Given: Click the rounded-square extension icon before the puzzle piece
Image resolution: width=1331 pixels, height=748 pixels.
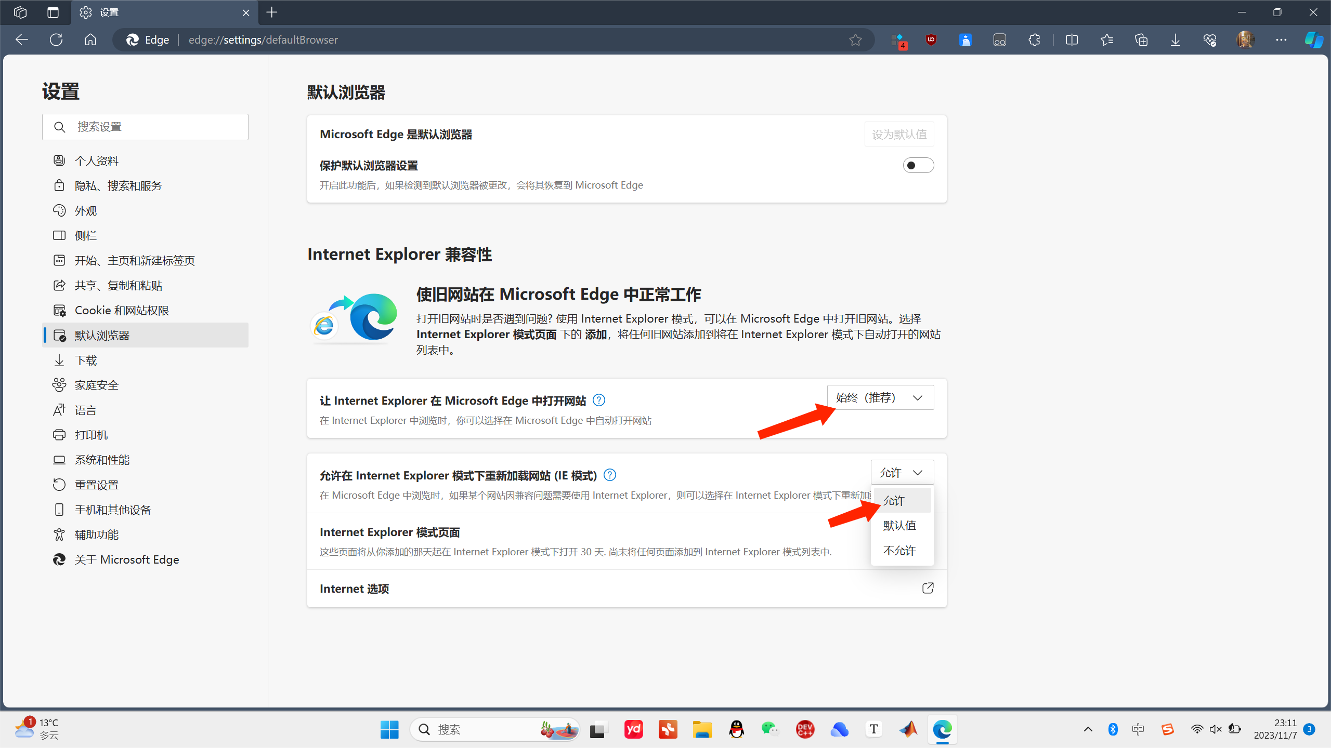Looking at the screenshot, I should pyautogui.click(x=1000, y=40).
